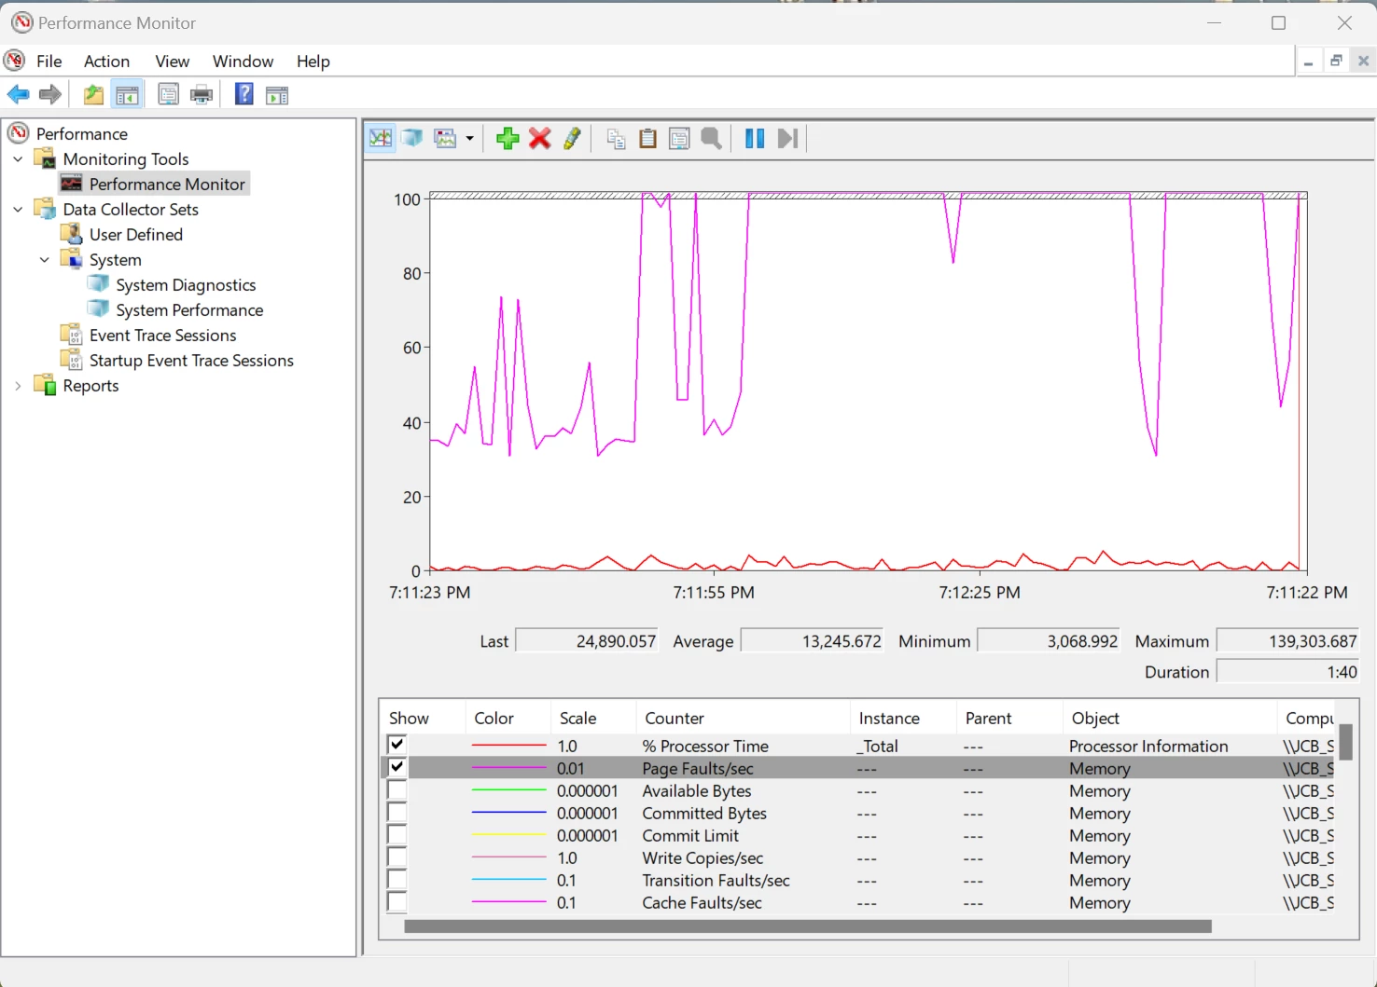Click the Show column header
This screenshot has height=987, width=1377.
422,719
